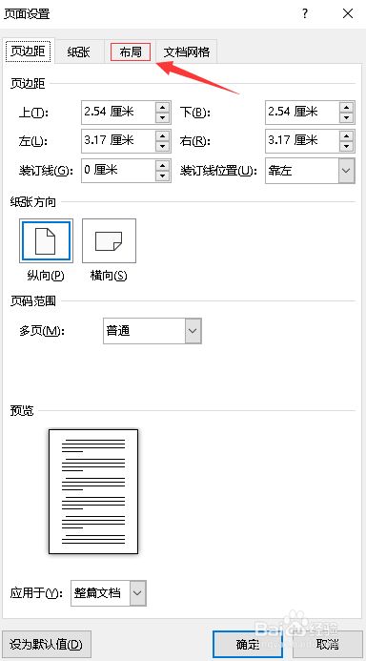Screen dimensions: 366x661
Task: Close the 页面设置 dialog
Action: pos(348,14)
